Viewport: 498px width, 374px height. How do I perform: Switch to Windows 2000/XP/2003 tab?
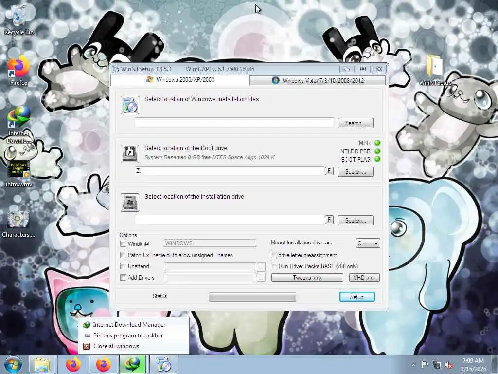pos(180,80)
